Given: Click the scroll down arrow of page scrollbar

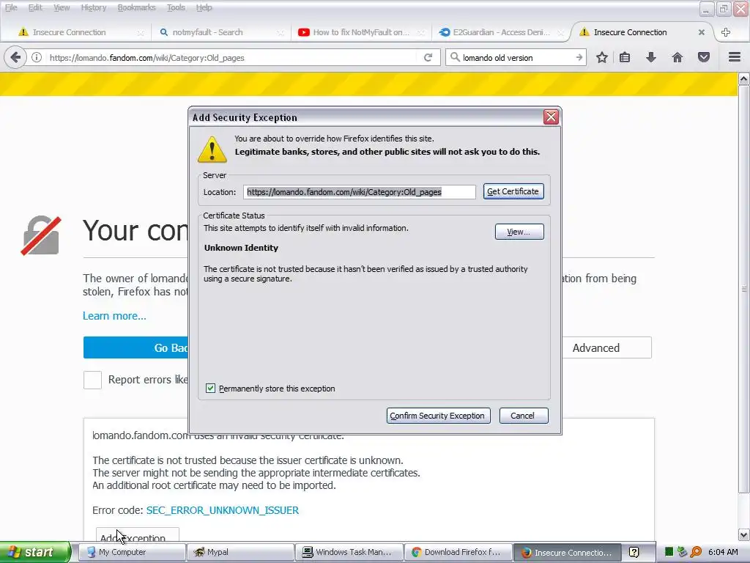Looking at the screenshot, I should coord(744,534).
